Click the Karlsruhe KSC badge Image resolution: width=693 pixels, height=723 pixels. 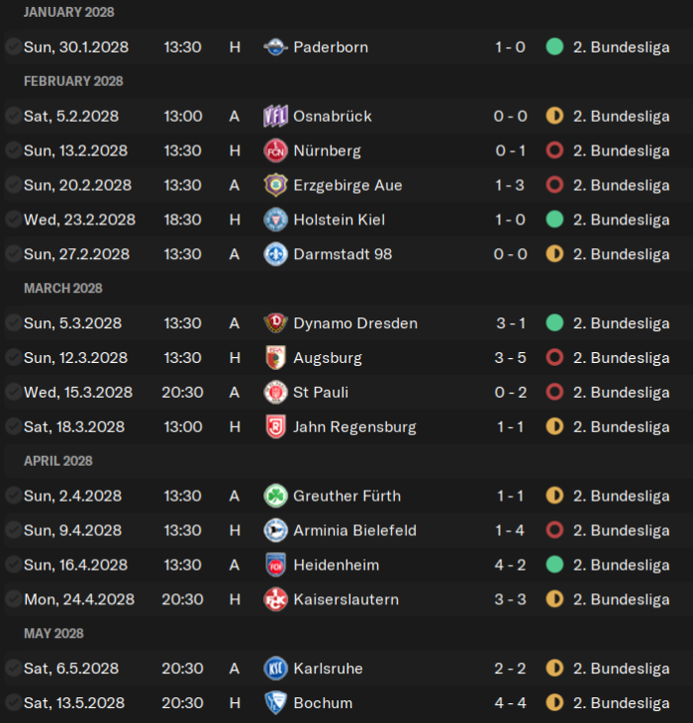pos(275,669)
